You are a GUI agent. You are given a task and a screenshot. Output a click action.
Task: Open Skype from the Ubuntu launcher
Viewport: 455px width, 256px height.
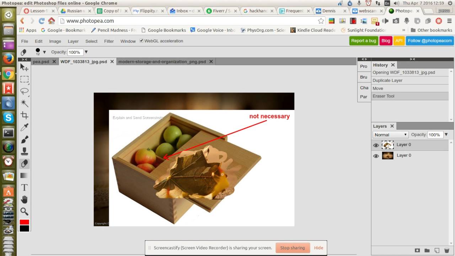pyautogui.click(x=8, y=117)
